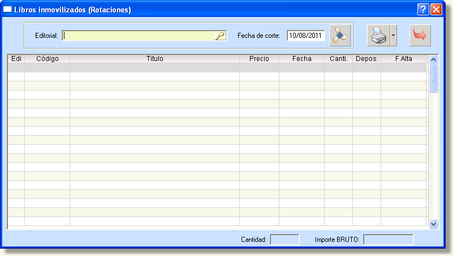Sort by the Código column header
The height and width of the screenshot is (256, 453).
click(47, 59)
